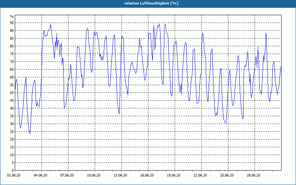Click the chart title 'relative Luftfeuchtigkeit [%]'
296x185 pixels.
151,3
